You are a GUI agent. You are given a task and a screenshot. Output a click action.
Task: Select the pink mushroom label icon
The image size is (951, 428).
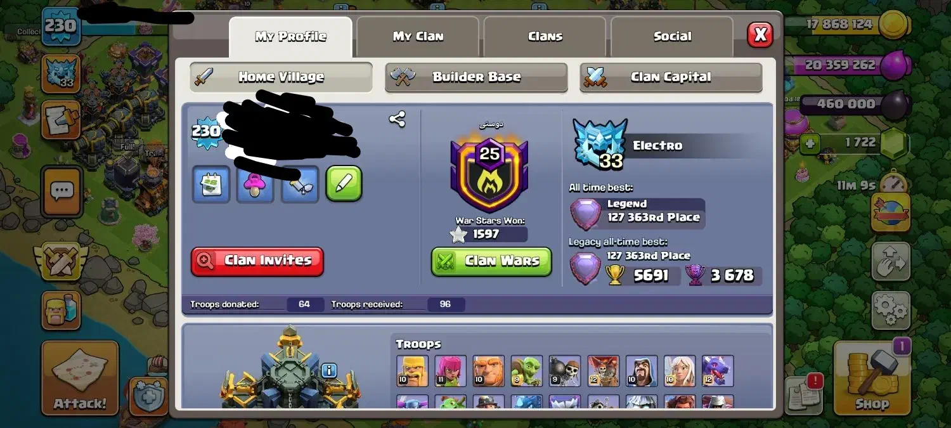click(x=256, y=185)
